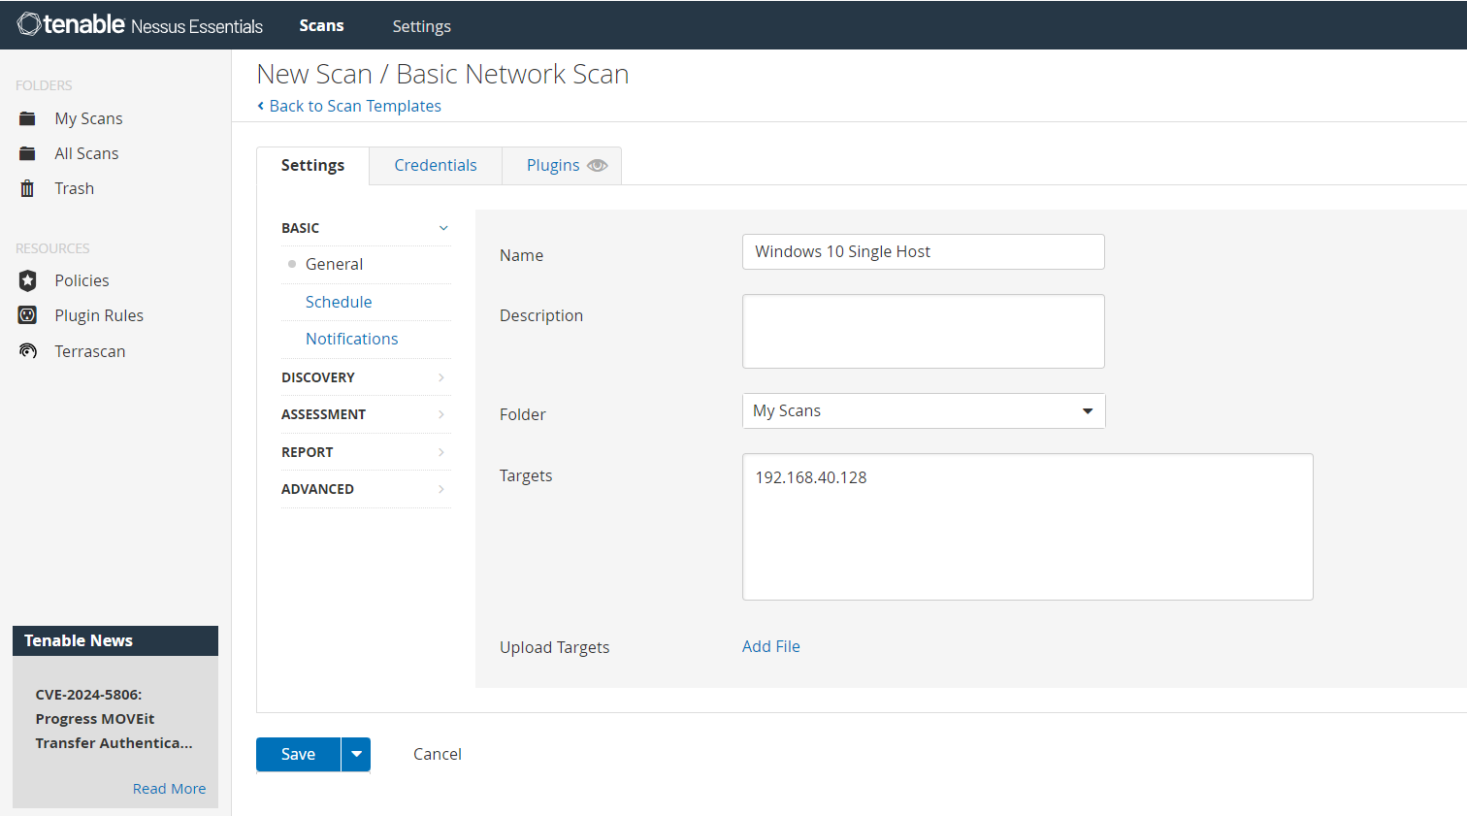Expand the DISCOVERY section

(x=366, y=377)
